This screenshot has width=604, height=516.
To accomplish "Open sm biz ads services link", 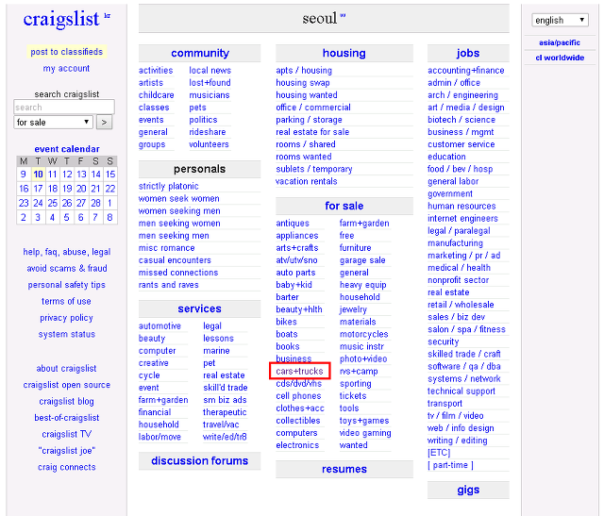I will pos(225,400).
